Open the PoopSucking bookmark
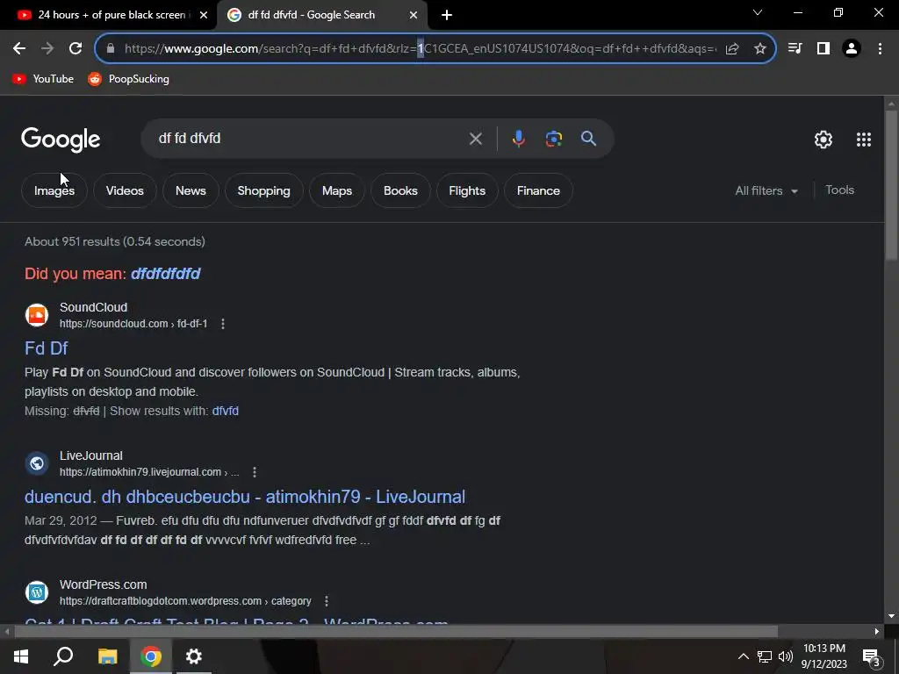The image size is (899, 674). coord(128,79)
